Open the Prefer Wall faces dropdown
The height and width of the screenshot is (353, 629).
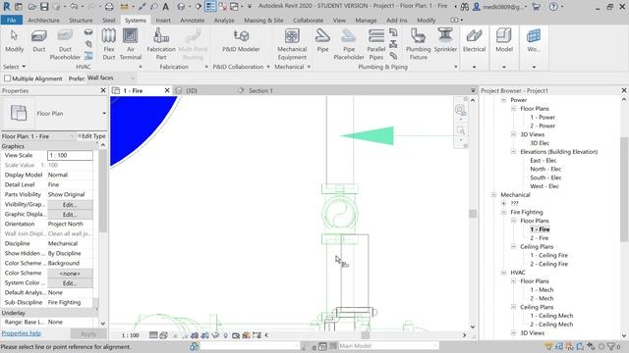111,78
